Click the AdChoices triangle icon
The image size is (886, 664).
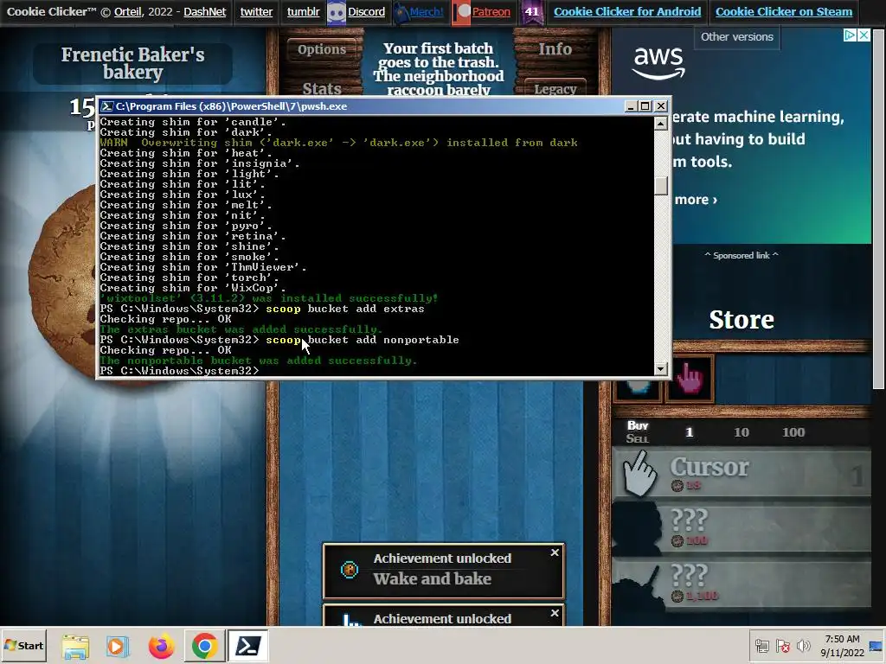point(850,35)
